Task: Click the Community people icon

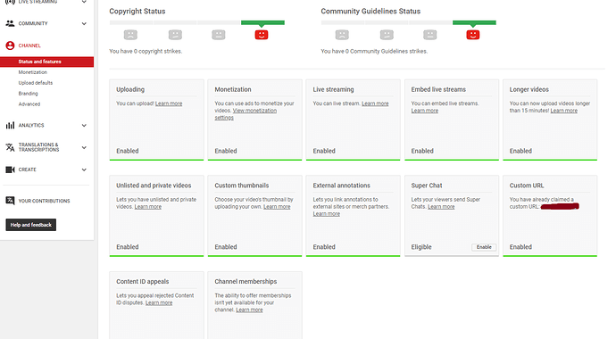Action: [x=10, y=23]
